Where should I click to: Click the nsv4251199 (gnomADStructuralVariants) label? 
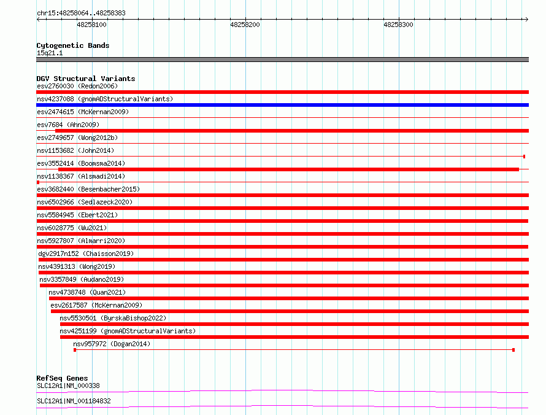pos(128,331)
